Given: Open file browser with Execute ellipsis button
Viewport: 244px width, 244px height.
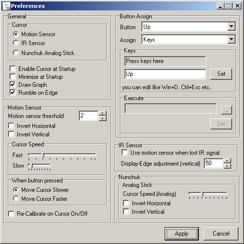Looking at the screenshot, I should [x=227, y=110].
